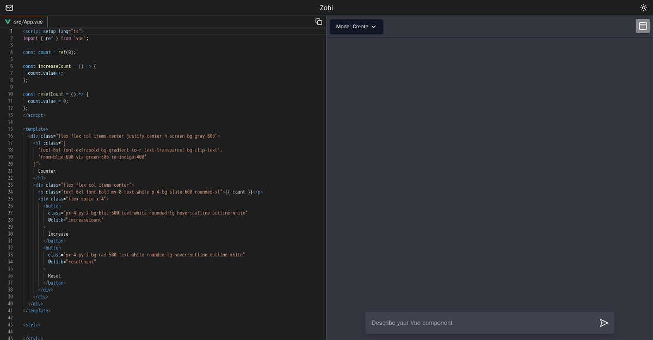This screenshot has height=340, width=653.
Task: Click the opening style tag in code
Action: click(32, 325)
